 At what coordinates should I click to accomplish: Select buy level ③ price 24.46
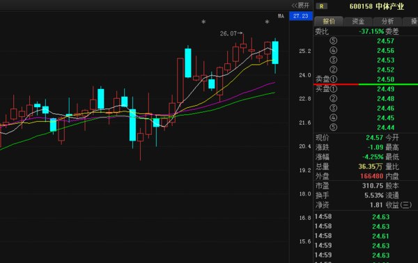pos(385,109)
